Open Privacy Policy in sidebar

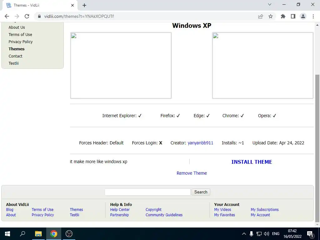click(x=21, y=42)
